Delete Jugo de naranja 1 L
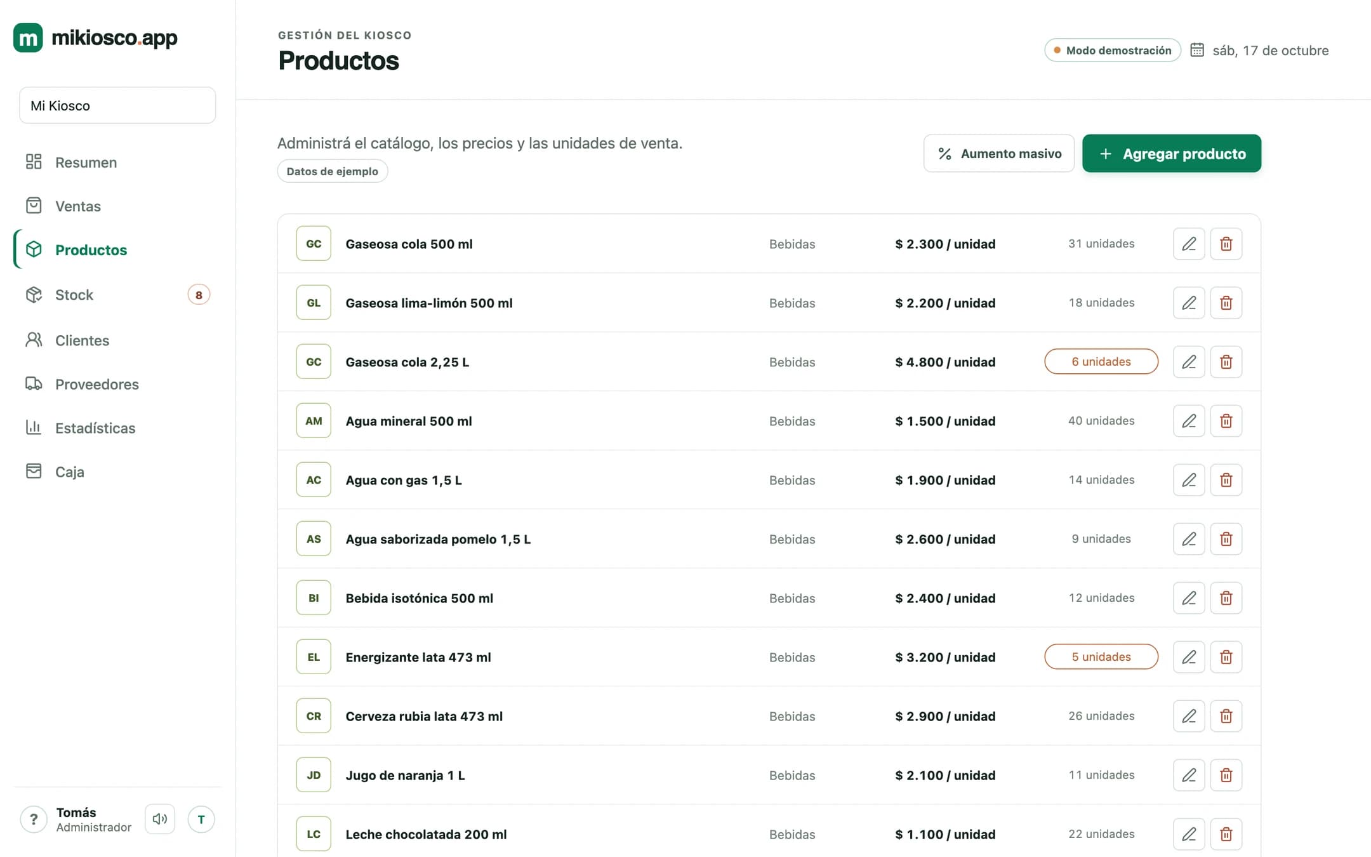1371x857 pixels. click(1226, 775)
